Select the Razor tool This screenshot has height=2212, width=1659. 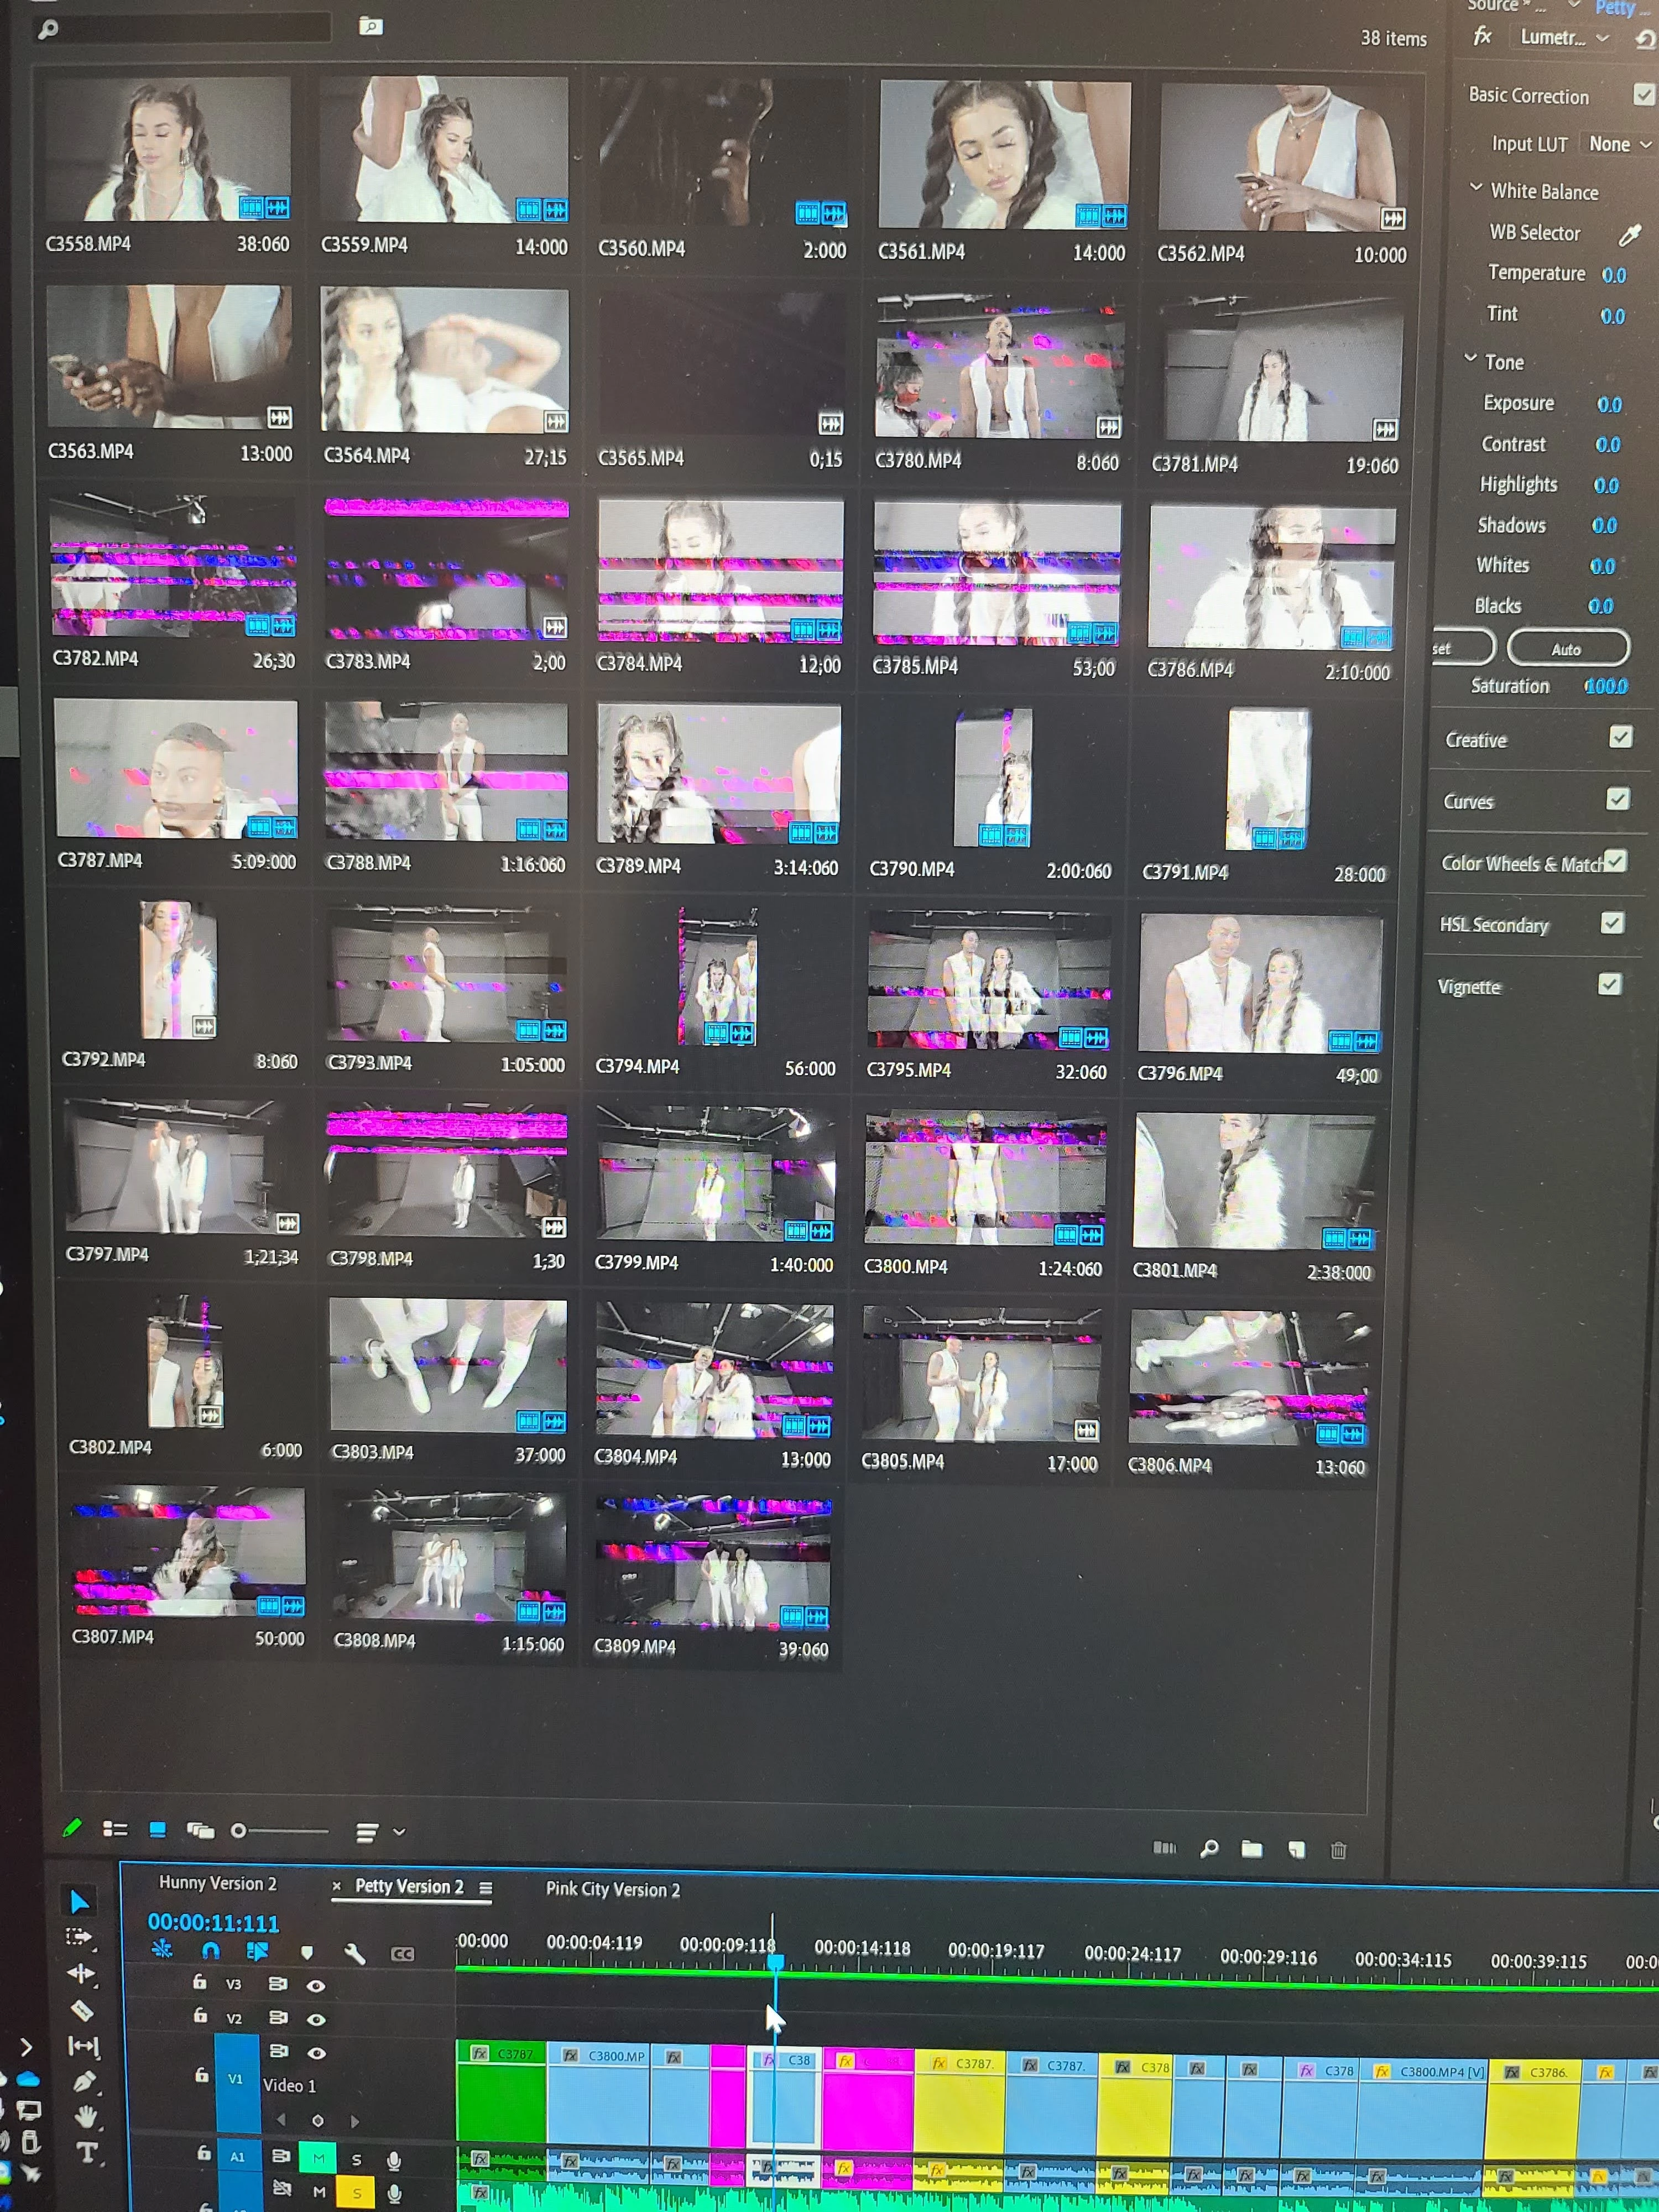[82, 2011]
